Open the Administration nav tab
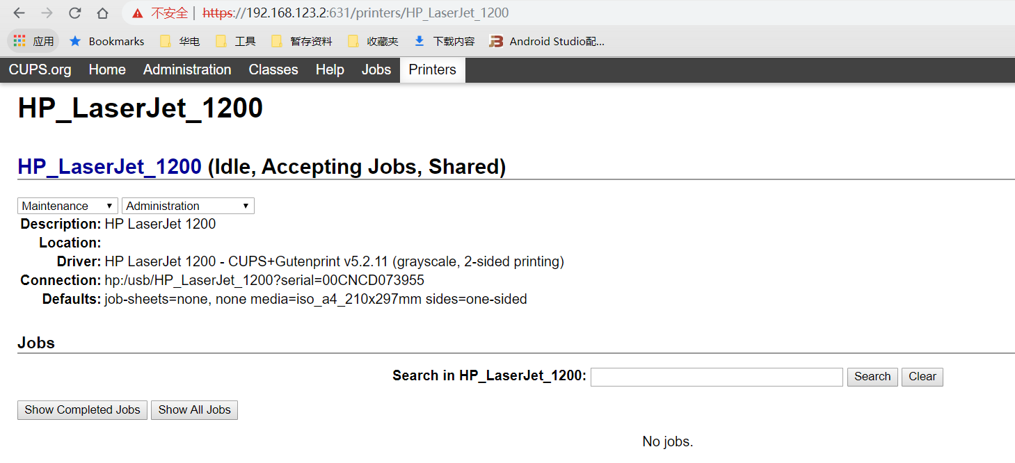 pyautogui.click(x=187, y=70)
